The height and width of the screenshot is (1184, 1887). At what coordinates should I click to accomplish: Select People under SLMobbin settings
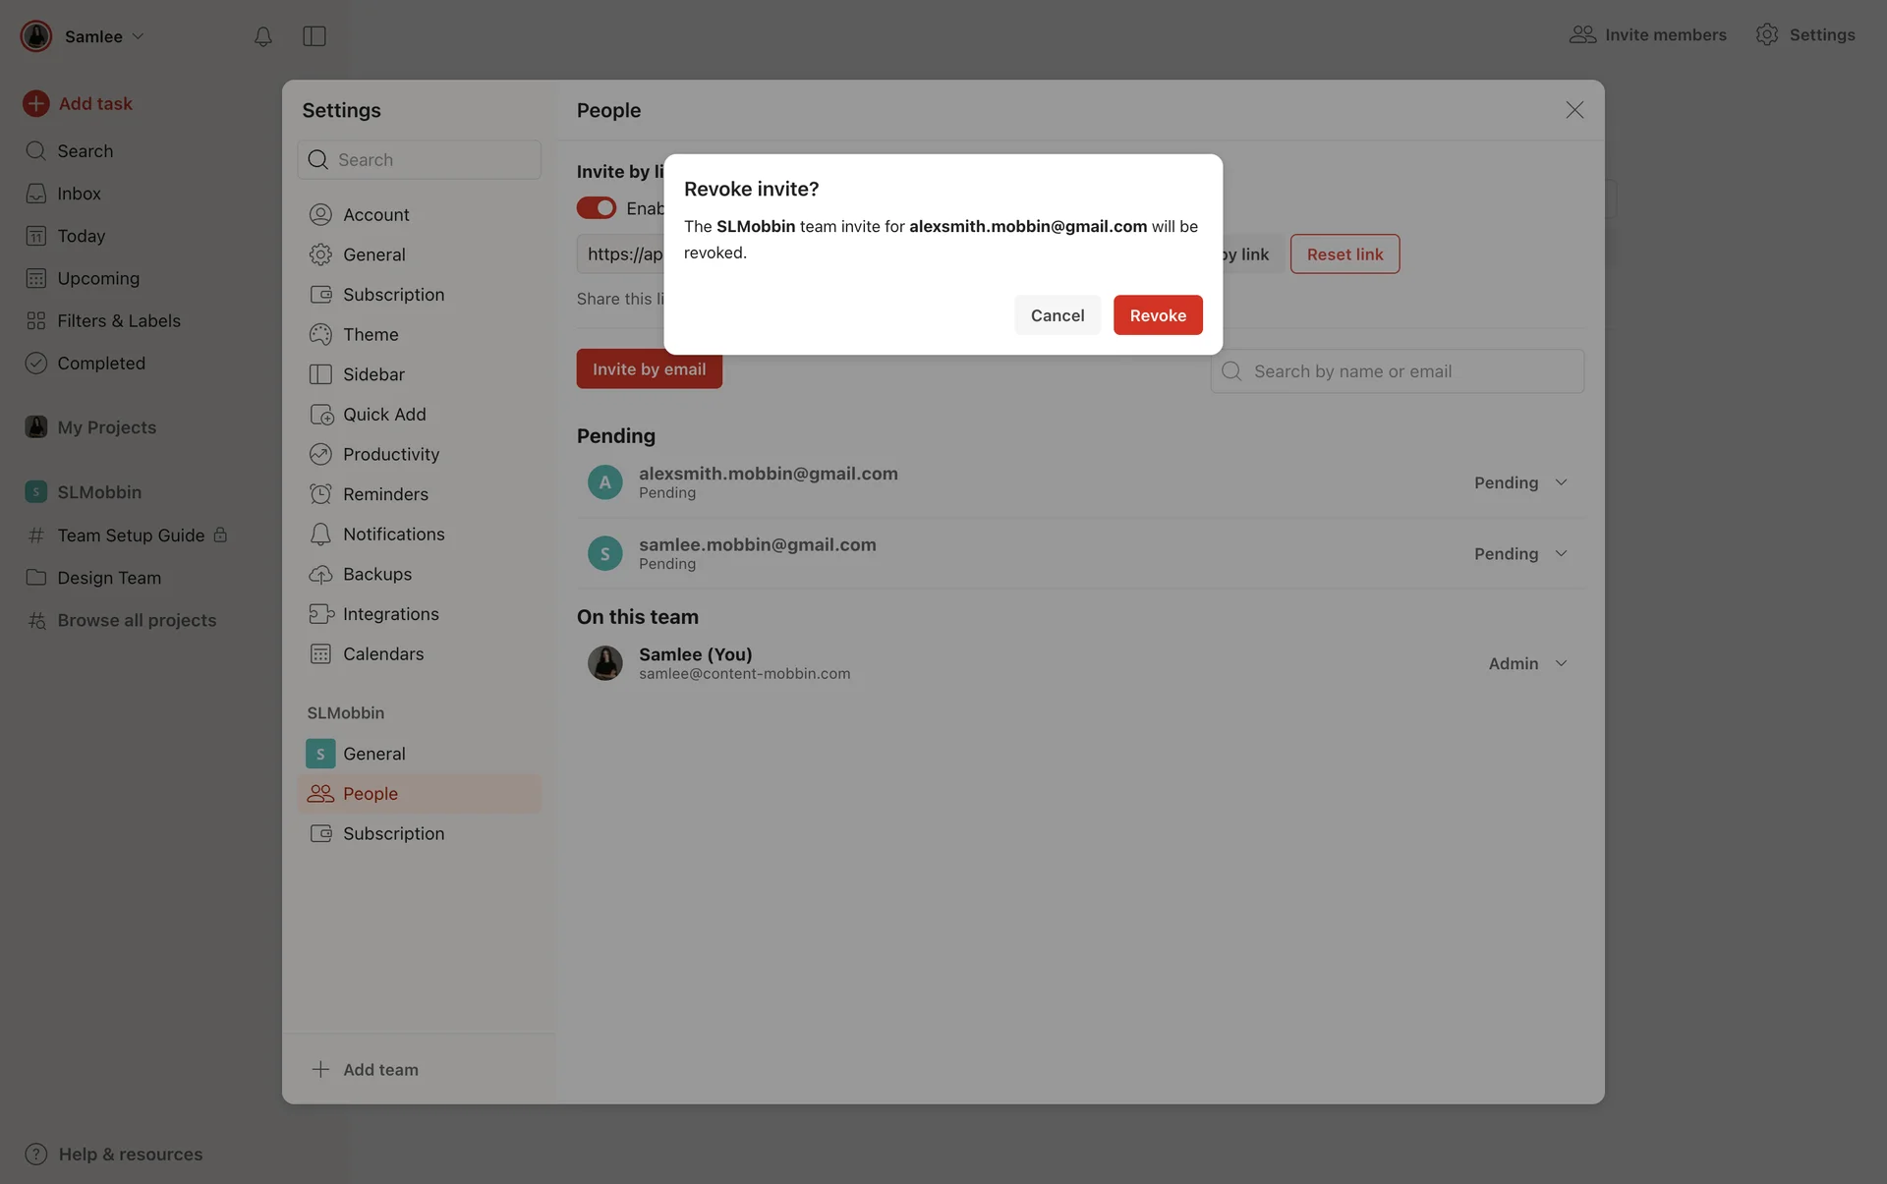[x=371, y=794]
